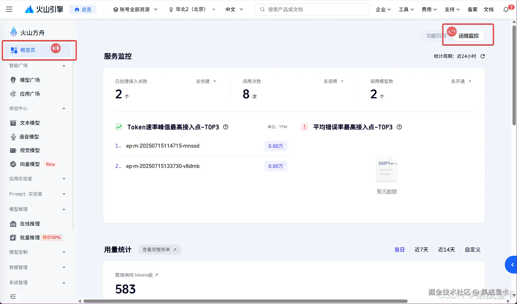Click the 去调用 link
The width and height of the screenshot is (517, 304).
point(334,81)
